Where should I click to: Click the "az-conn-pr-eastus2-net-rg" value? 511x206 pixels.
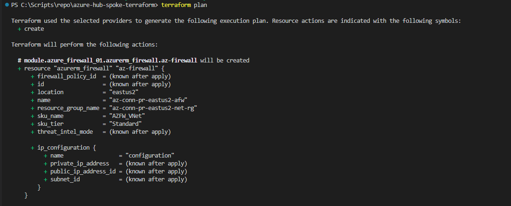coord(153,108)
